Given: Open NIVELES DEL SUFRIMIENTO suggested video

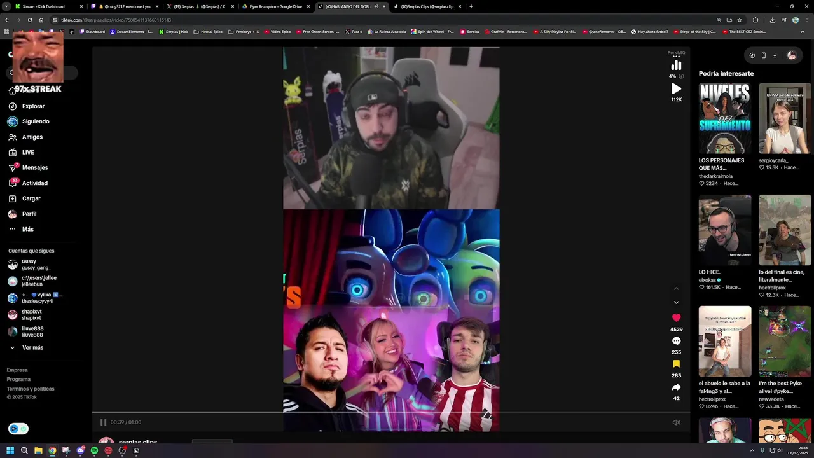Looking at the screenshot, I should (725, 118).
